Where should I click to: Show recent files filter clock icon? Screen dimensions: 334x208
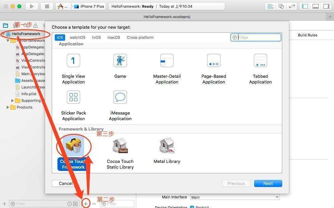69,204
